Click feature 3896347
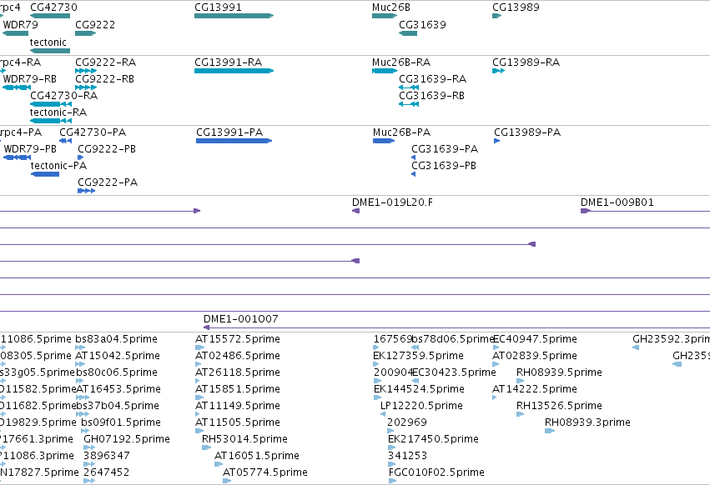This screenshot has width=710, height=485. coord(107,456)
